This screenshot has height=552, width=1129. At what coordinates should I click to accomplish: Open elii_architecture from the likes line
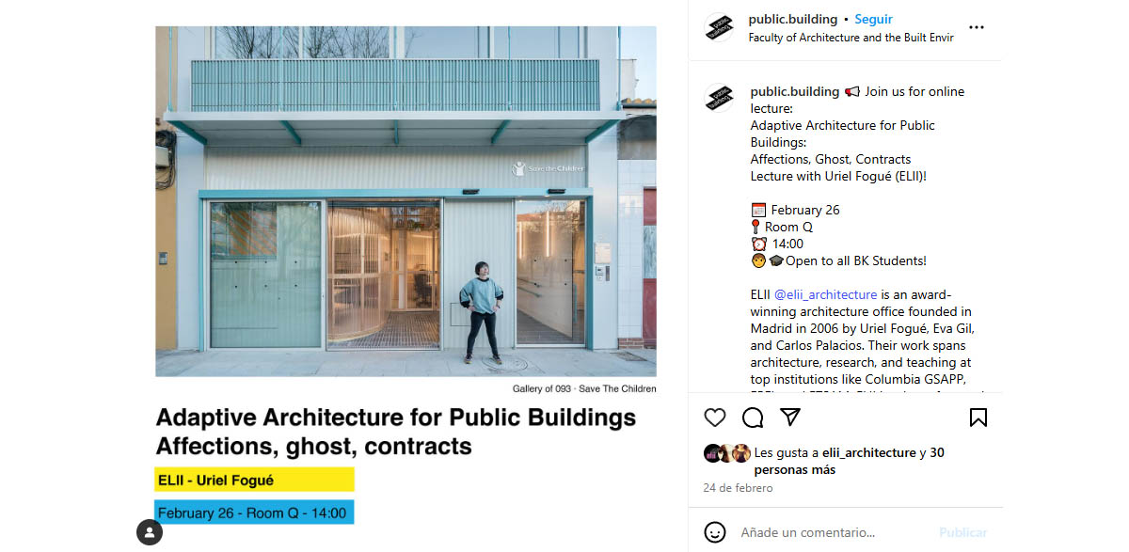click(x=868, y=452)
